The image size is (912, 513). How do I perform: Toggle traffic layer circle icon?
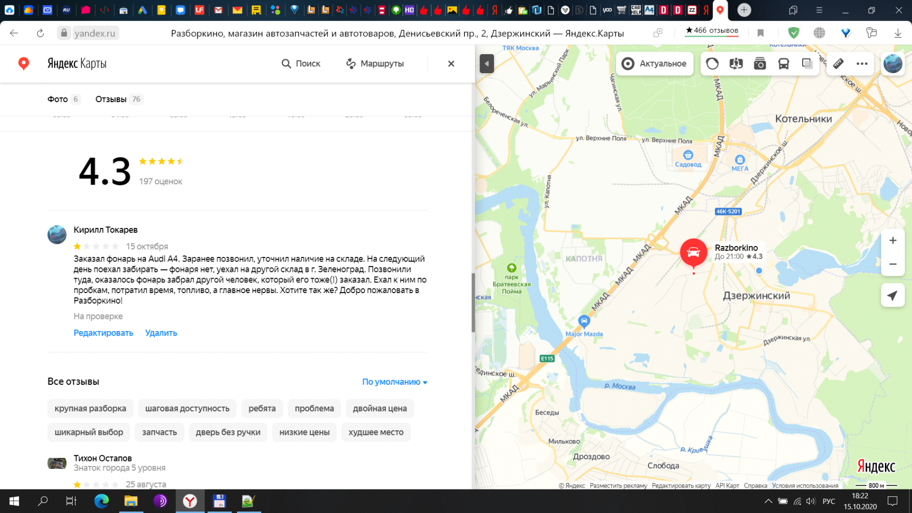(x=712, y=64)
